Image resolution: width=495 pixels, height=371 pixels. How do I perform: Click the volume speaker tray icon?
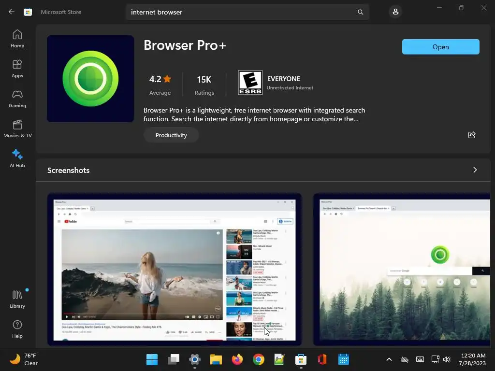click(446, 359)
